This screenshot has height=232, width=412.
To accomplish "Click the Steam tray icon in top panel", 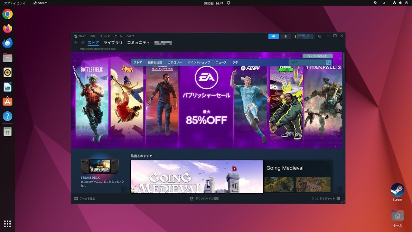I will click(x=375, y=3).
